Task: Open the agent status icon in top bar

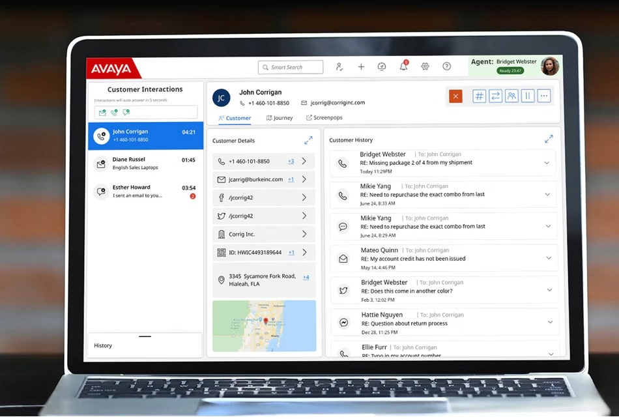Action: (x=339, y=66)
